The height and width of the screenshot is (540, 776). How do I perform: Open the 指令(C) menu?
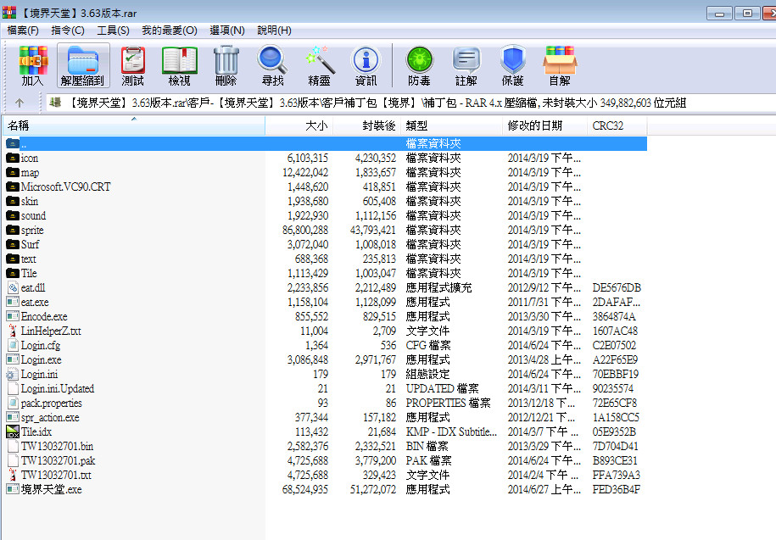point(68,31)
